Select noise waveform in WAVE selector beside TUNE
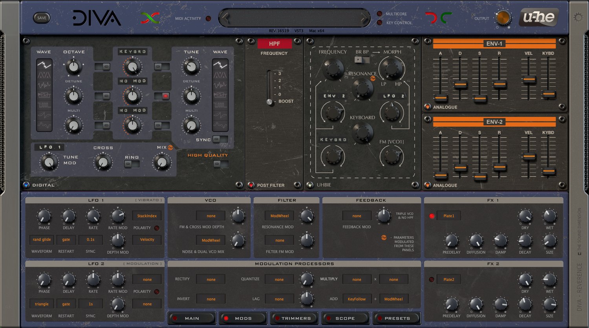 tap(220, 85)
